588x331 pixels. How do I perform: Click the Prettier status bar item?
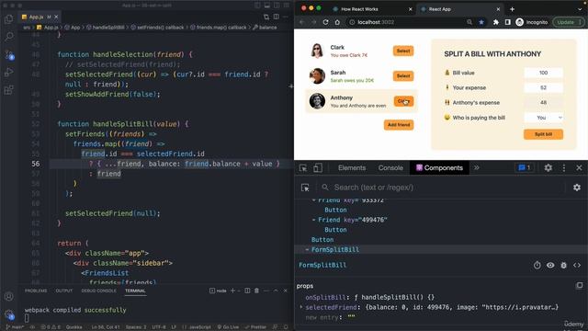pyautogui.click(x=255, y=327)
